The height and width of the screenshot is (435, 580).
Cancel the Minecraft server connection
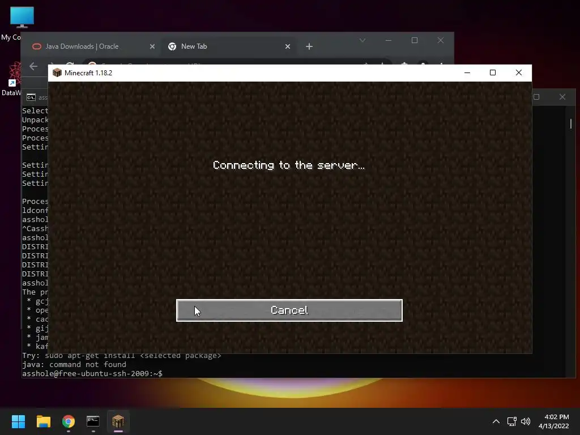(289, 310)
